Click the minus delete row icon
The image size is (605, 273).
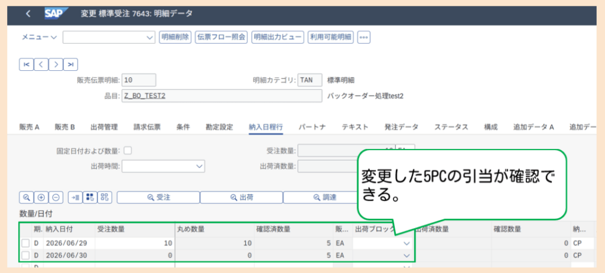pyautogui.click(x=56, y=197)
